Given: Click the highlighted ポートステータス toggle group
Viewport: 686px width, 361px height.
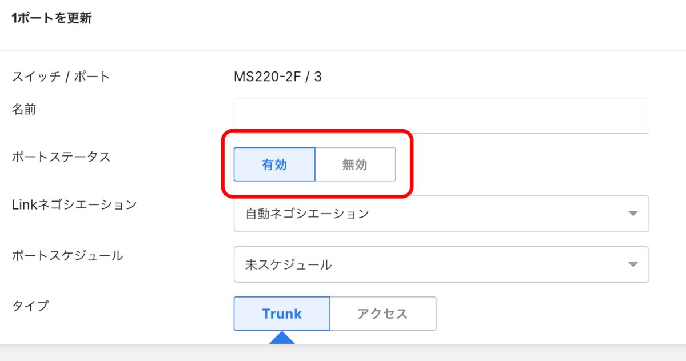Looking at the screenshot, I should (314, 164).
